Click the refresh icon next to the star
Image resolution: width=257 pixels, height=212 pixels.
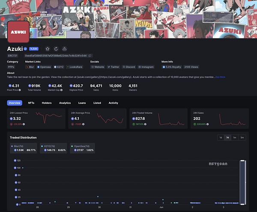(56, 49)
